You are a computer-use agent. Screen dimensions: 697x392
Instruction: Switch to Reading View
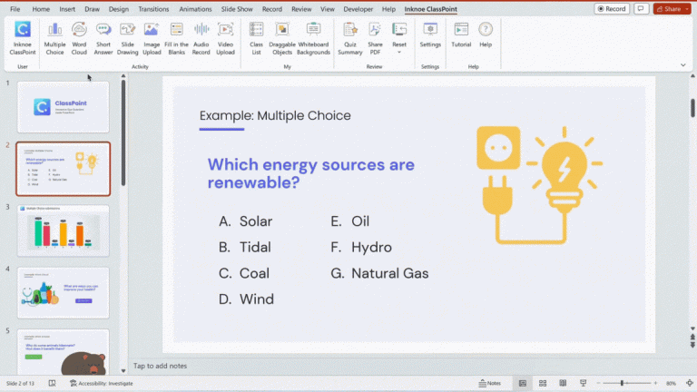[562, 383]
